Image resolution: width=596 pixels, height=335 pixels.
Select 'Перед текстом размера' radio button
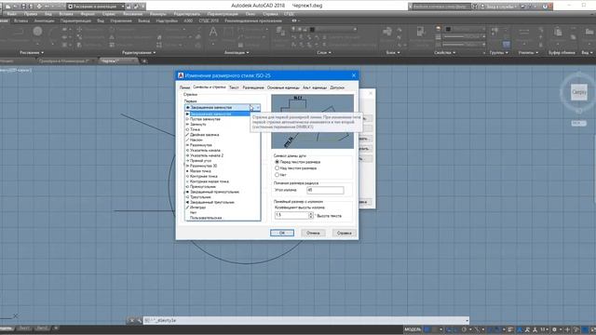point(278,162)
